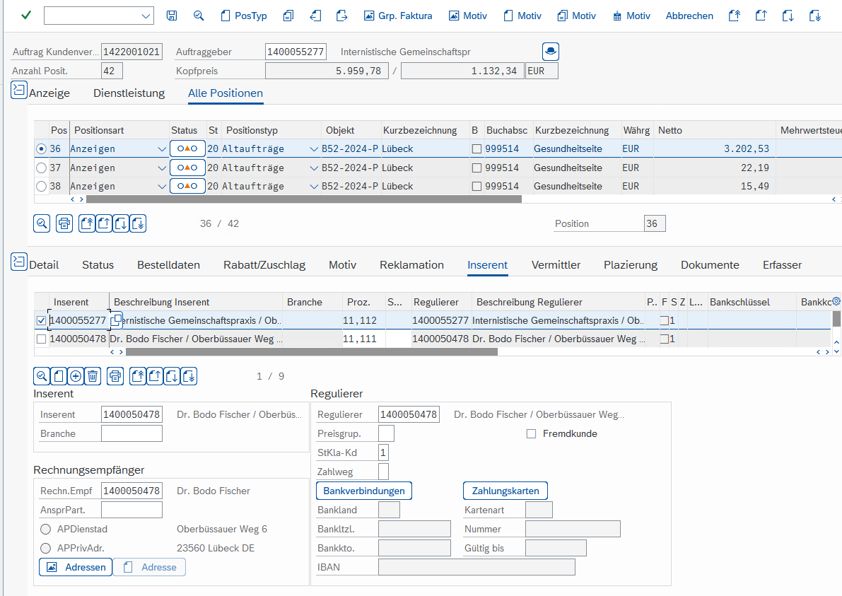Image resolution: width=842 pixels, height=596 pixels.
Task: Open the Plazierung tab
Action: click(631, 264)
